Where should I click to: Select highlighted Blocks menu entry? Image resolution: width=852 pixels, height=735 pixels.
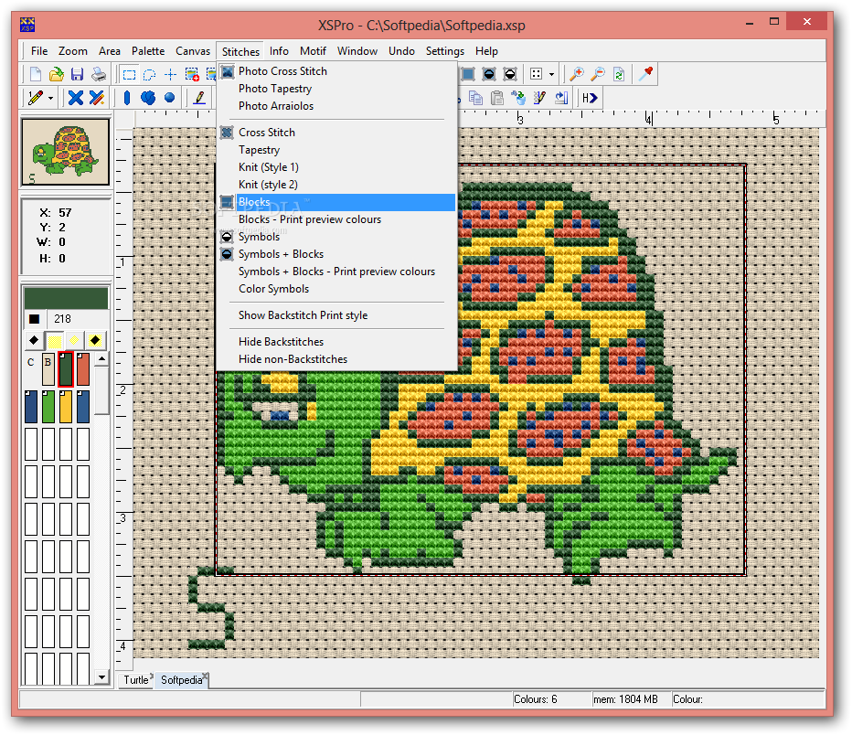(x=336, y=202)
